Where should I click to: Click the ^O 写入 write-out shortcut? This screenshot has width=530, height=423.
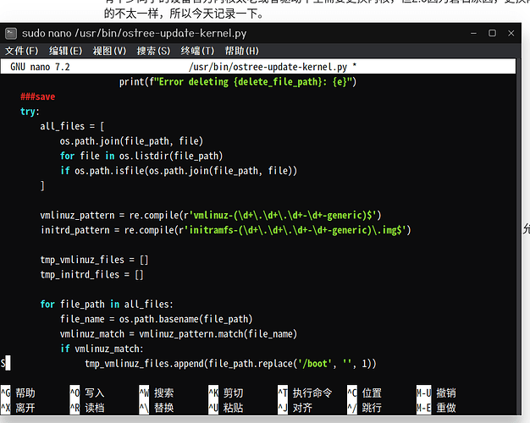click(87, 393)
